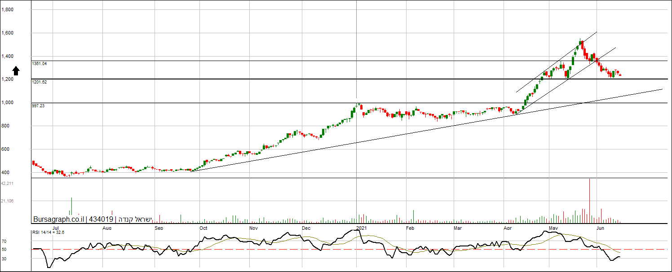Viewport: 672px width, 272px height.
Task: Click the May month label on axis
Action: (553, 228)
